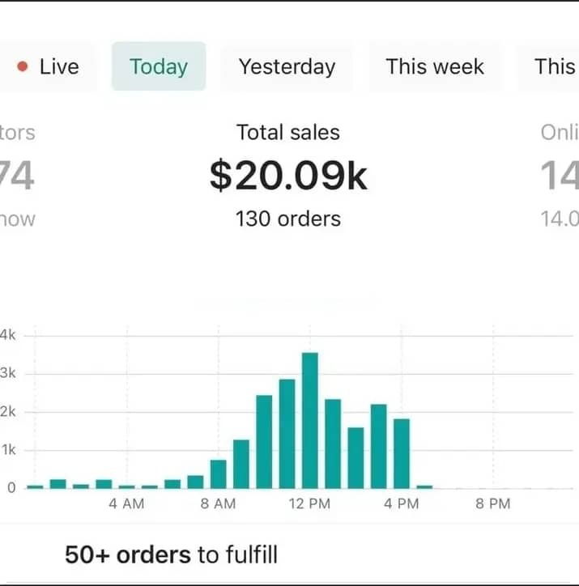Image resolution: width=579 pixels, height=586 pixels.
Task: Tap the Online store card at right edge
Action: [560, 176]
